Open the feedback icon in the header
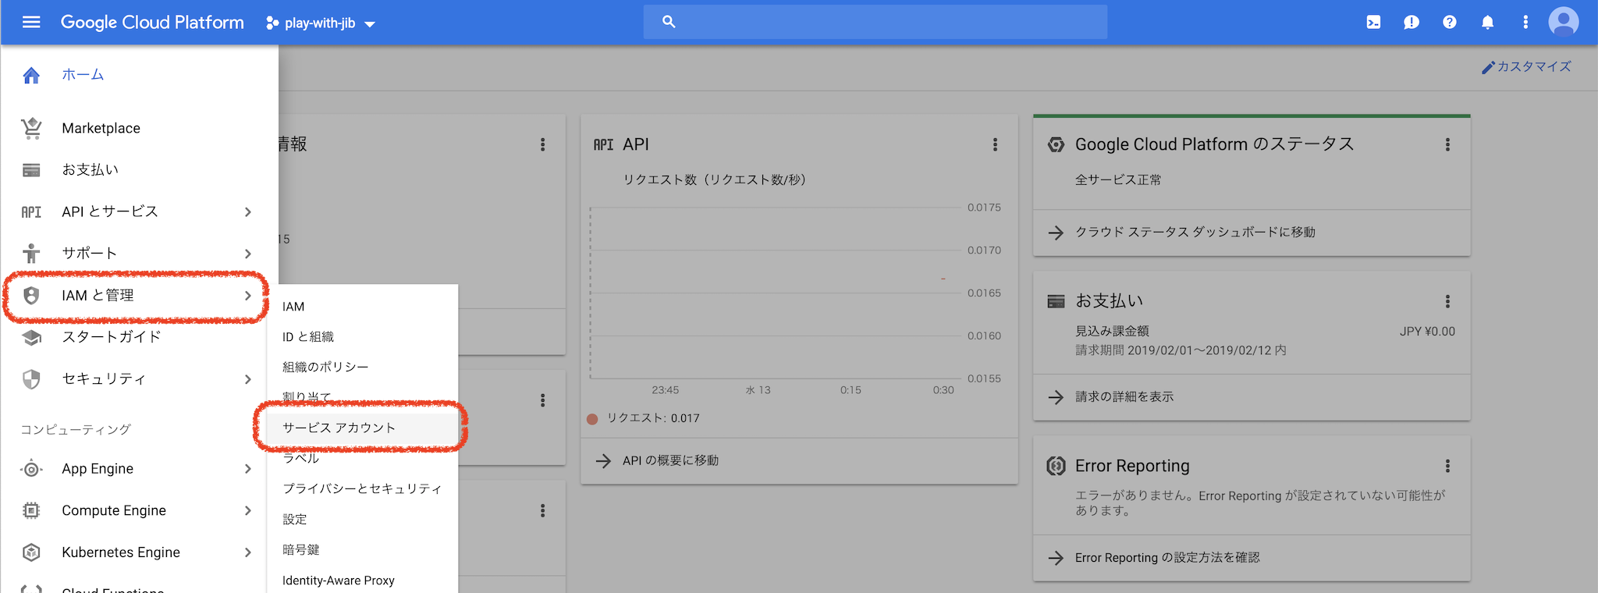 [1412, 22]
